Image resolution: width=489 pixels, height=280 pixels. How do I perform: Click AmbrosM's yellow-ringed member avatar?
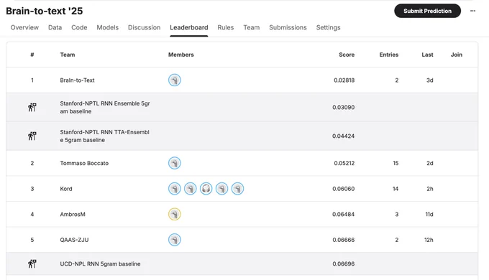(175, 214)
